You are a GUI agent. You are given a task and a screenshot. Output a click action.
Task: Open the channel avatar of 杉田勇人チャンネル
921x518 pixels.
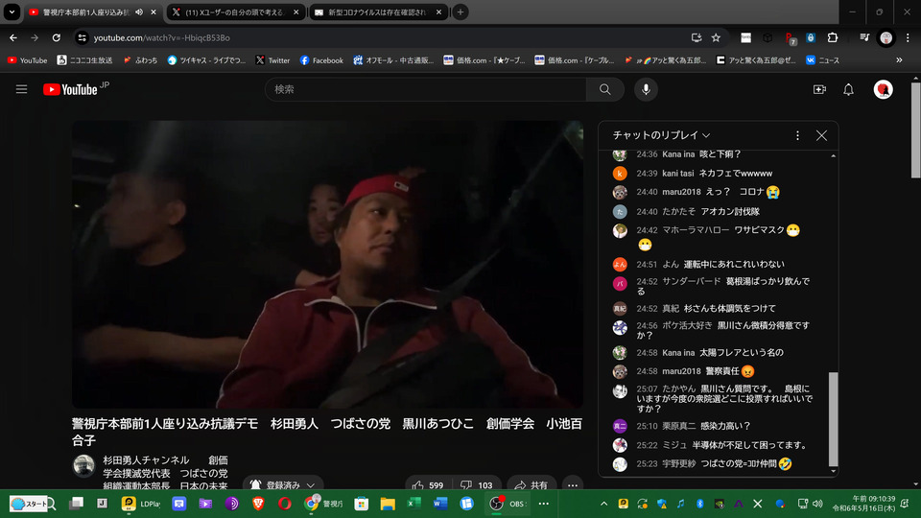tap(84, 466)
